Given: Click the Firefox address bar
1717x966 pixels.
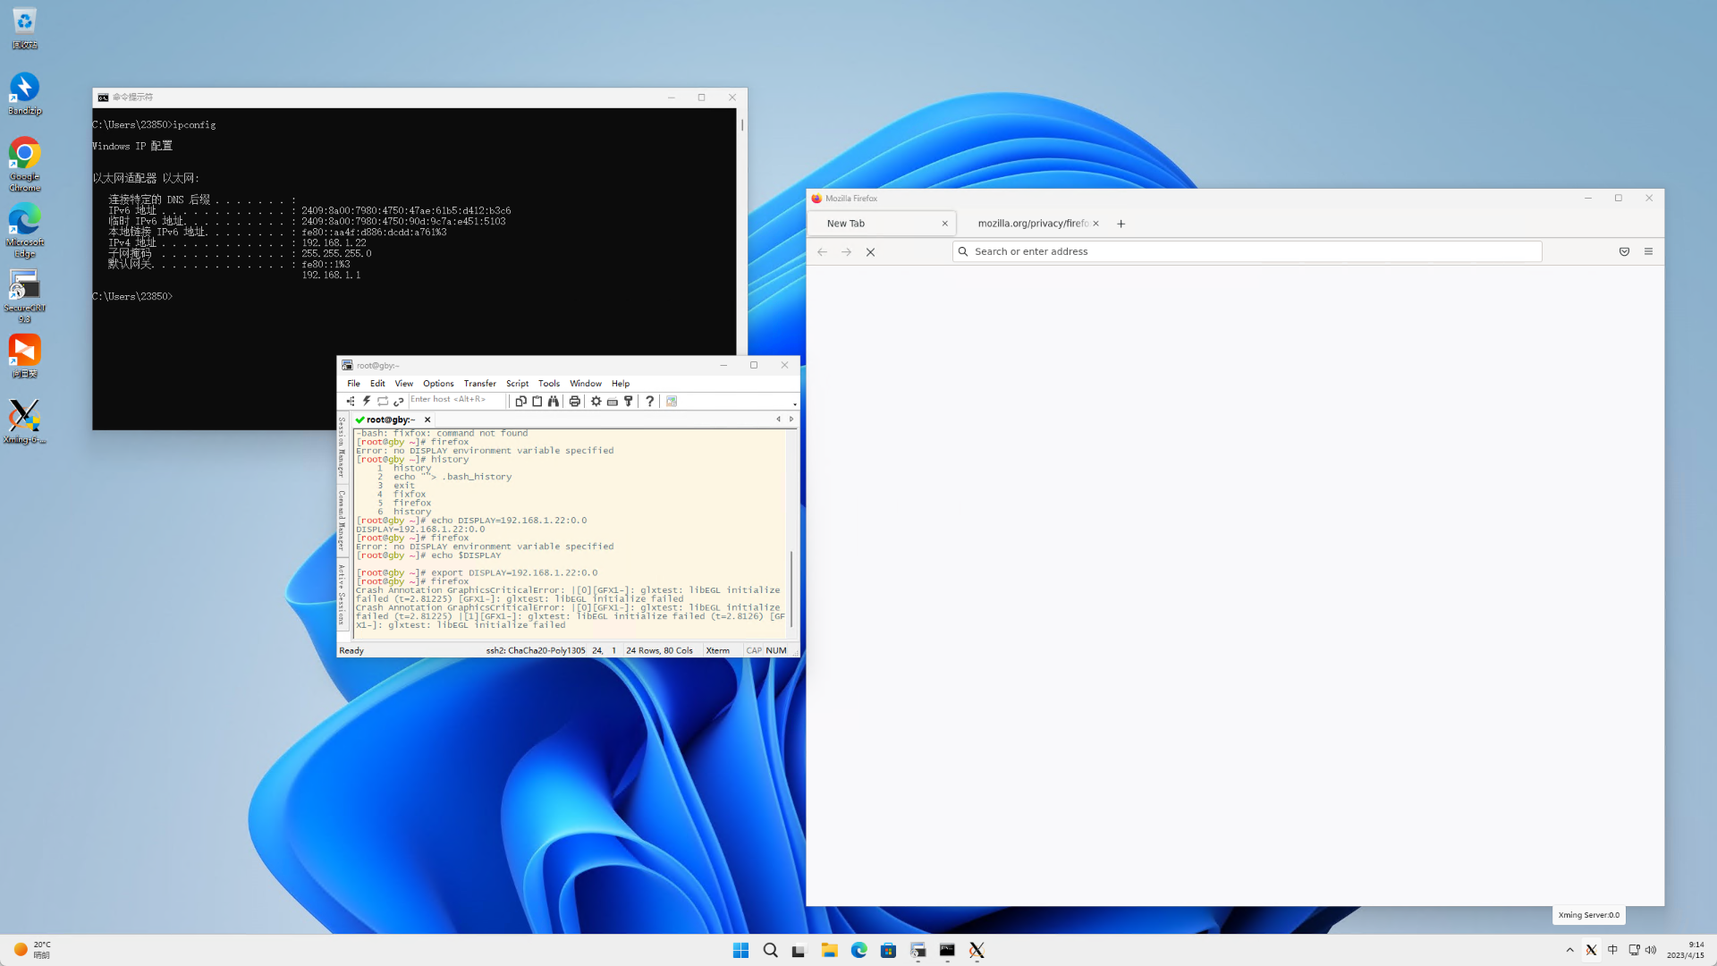Looking at the screenshot, I should click(1247, 251).
